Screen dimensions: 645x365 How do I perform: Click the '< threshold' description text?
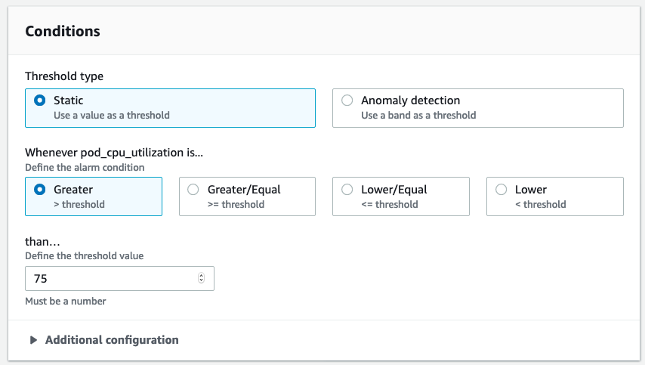point(540,204)
